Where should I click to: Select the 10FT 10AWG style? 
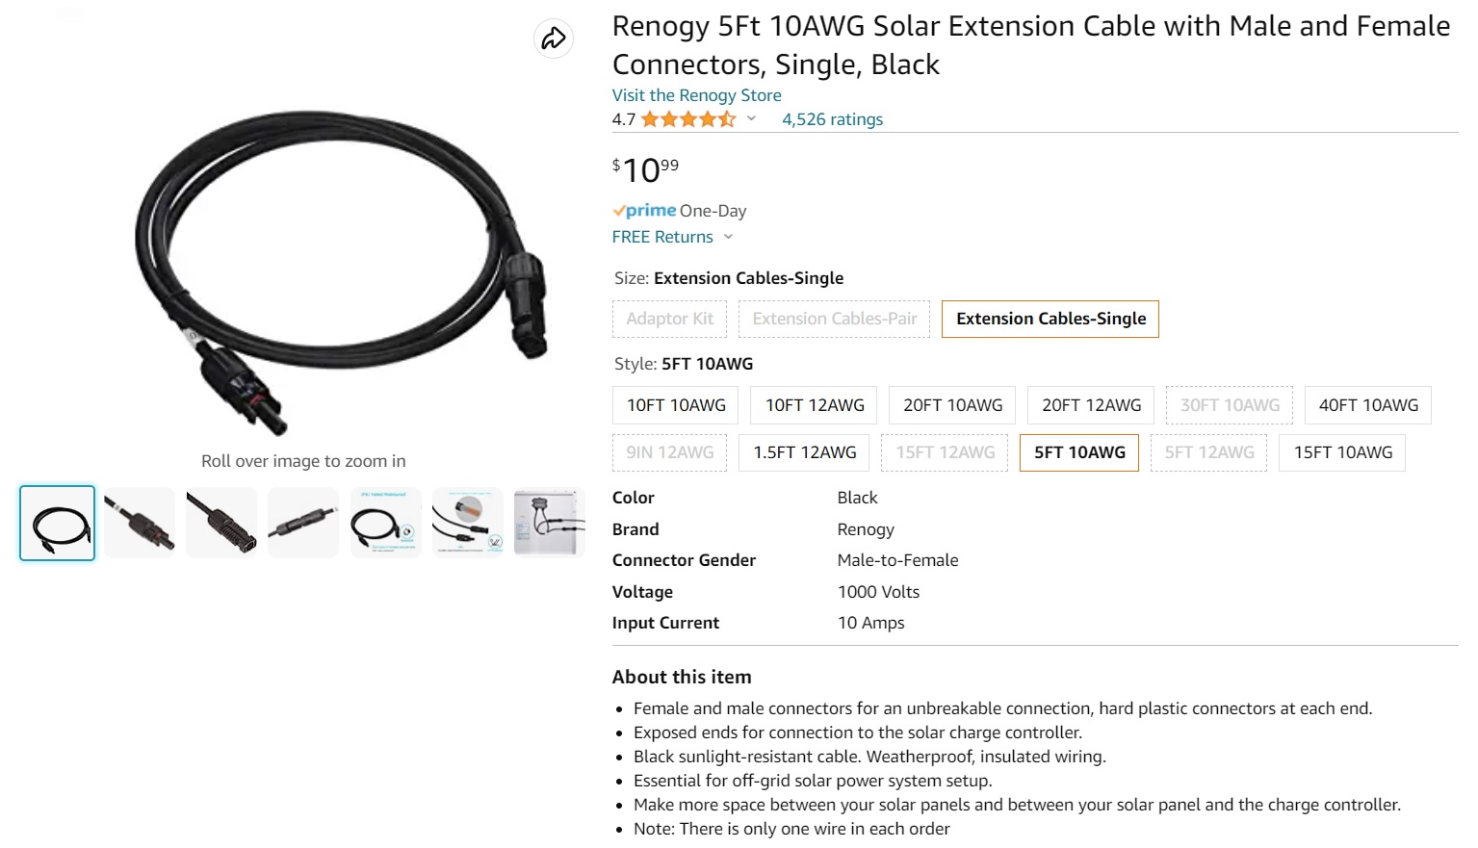[676, 405]
